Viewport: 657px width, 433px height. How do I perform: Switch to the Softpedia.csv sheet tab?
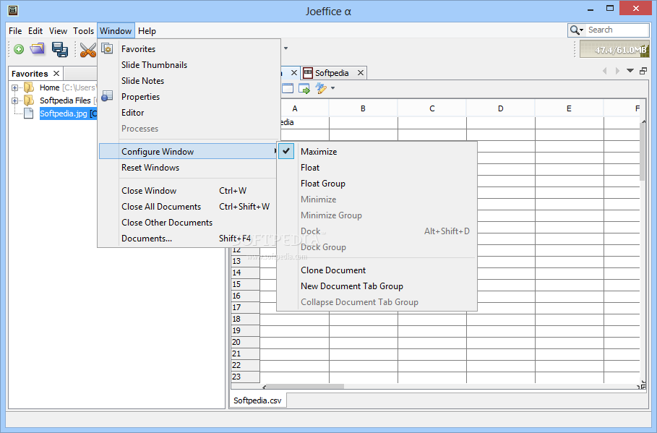[258, 400]
